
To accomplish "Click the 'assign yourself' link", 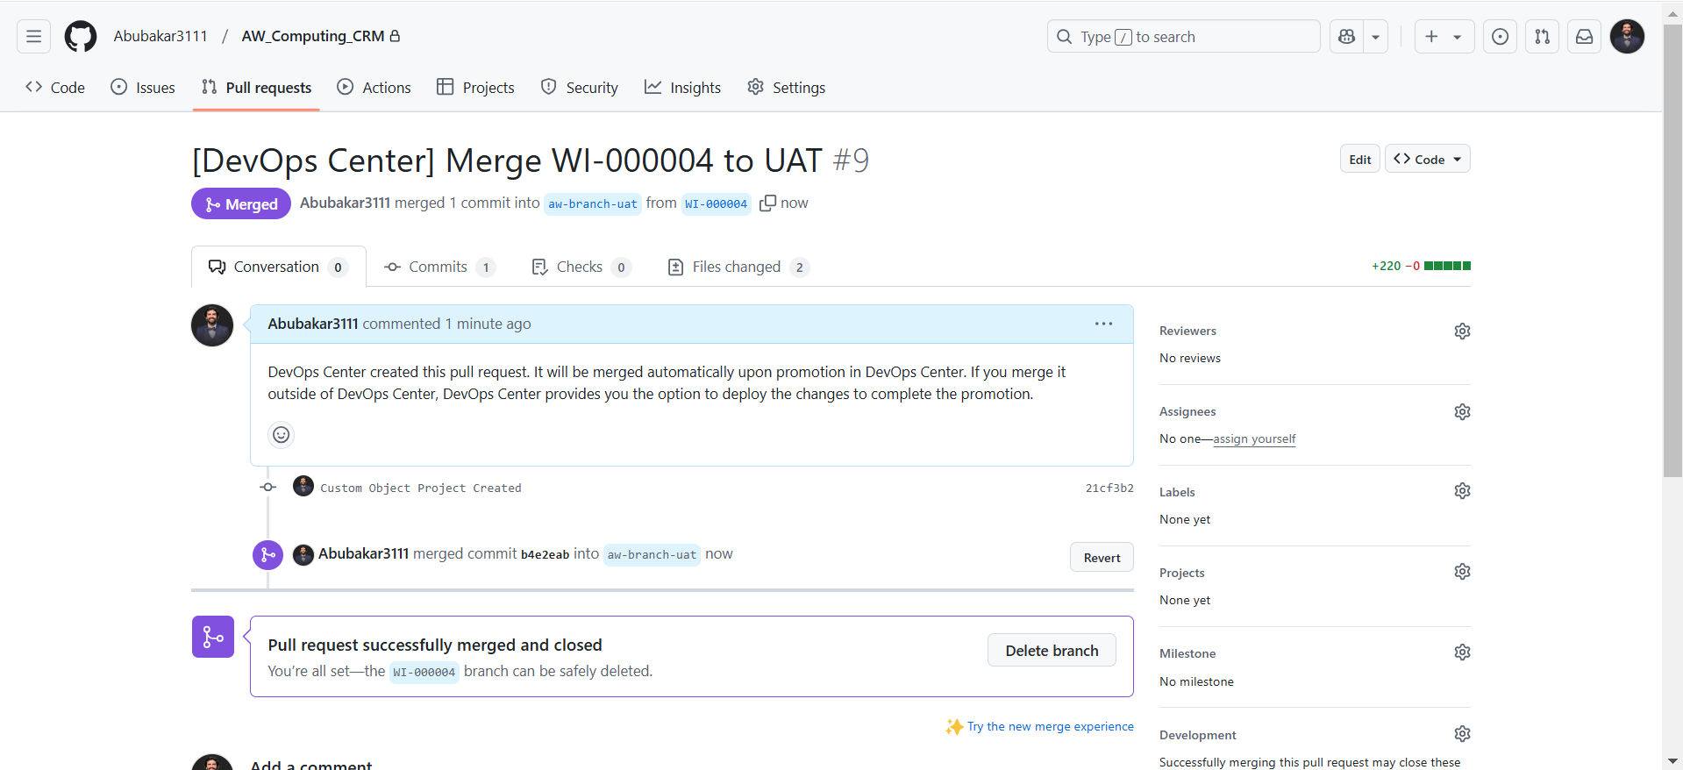I will (1254, 438).
